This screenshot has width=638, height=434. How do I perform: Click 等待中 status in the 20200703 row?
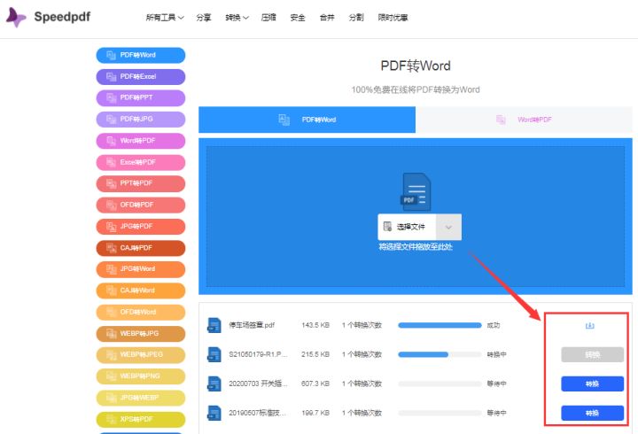point(496,384)
